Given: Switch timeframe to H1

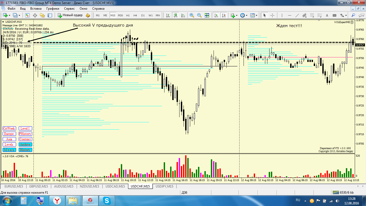Looking at the screenshot, I should [128, 15].
